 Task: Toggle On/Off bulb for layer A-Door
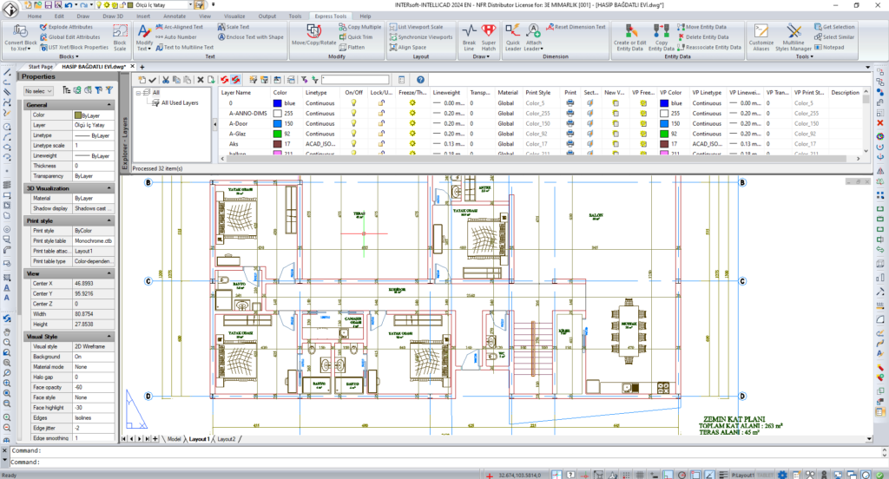click(x=353, y=124)
